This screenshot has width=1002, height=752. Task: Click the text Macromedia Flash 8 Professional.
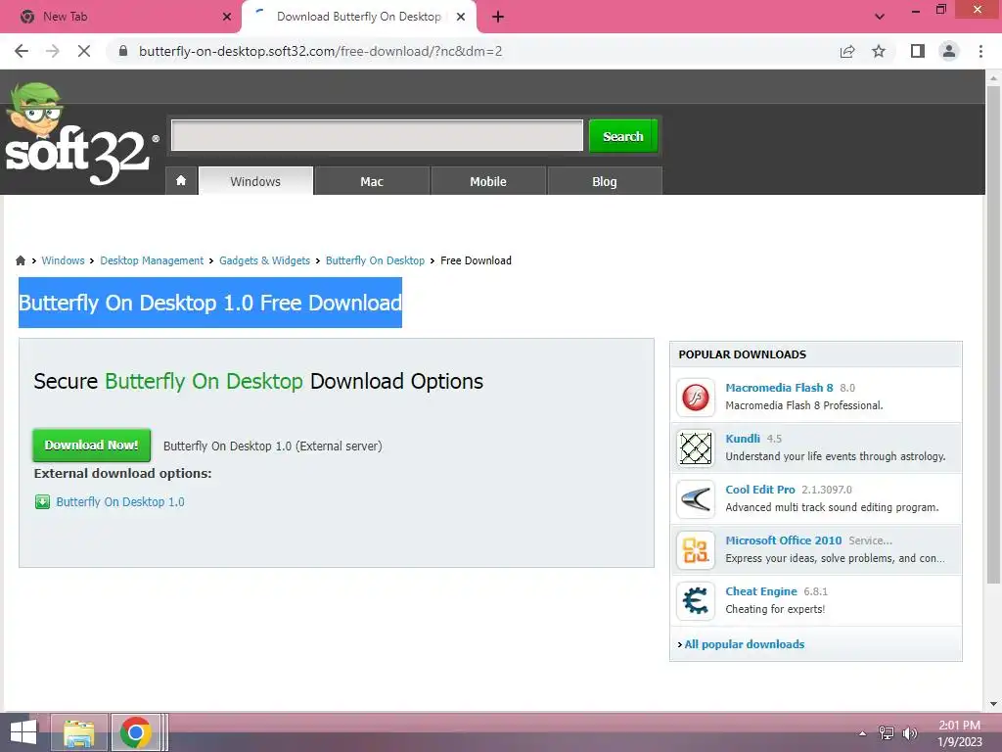pyautogui.click(x=804, y=405)
